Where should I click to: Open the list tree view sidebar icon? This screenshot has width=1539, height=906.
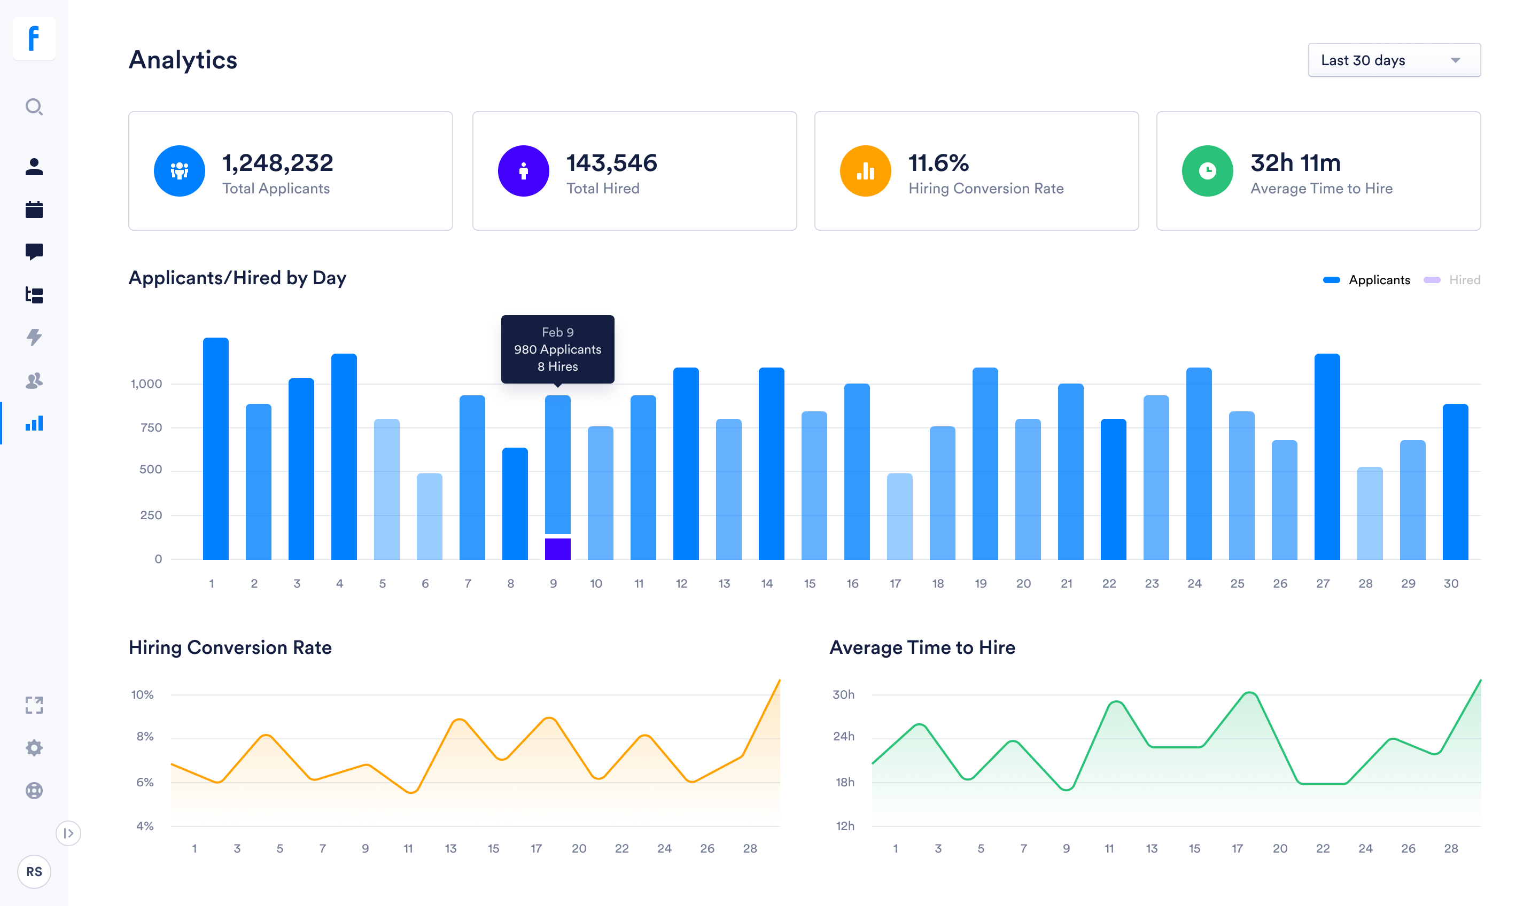click(x=34, y=295)
